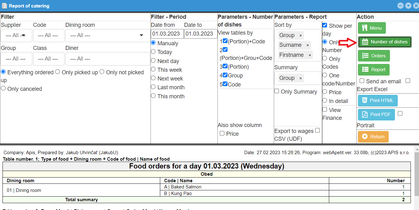
Task: Click the Date from input field
Action: point(167,34)
